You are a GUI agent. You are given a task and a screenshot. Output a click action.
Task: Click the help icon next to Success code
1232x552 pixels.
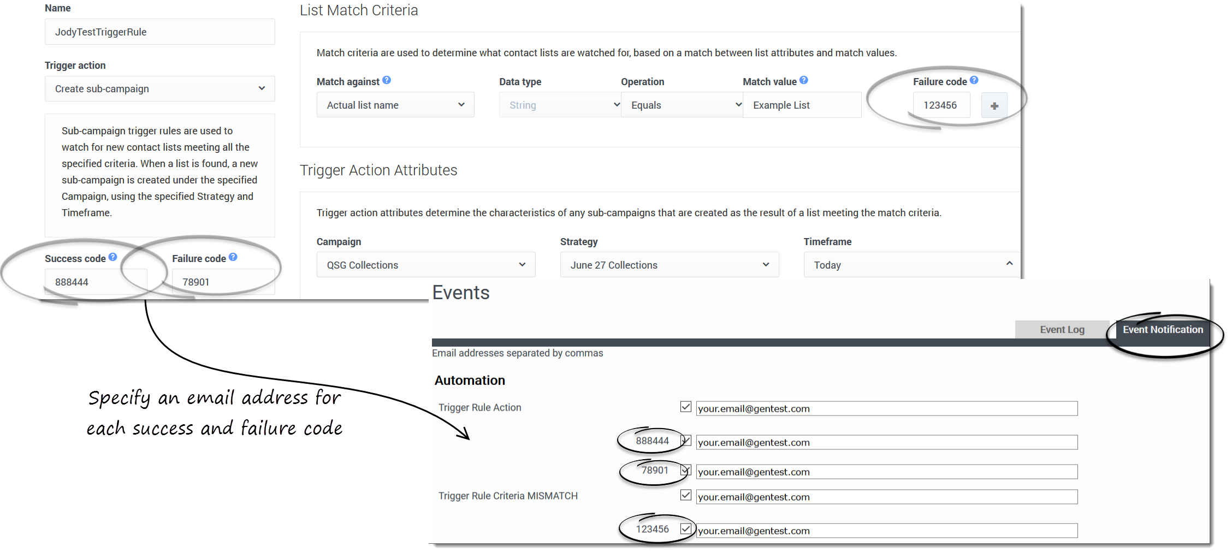click(112, 257)
